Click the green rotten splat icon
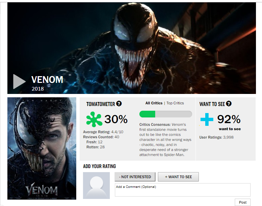This screenshot has width=262, height=206. [94, 119]
